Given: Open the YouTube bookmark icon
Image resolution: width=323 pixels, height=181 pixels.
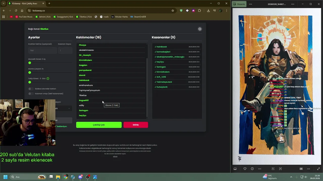Looking at the screenshot, I should (11, 17).
